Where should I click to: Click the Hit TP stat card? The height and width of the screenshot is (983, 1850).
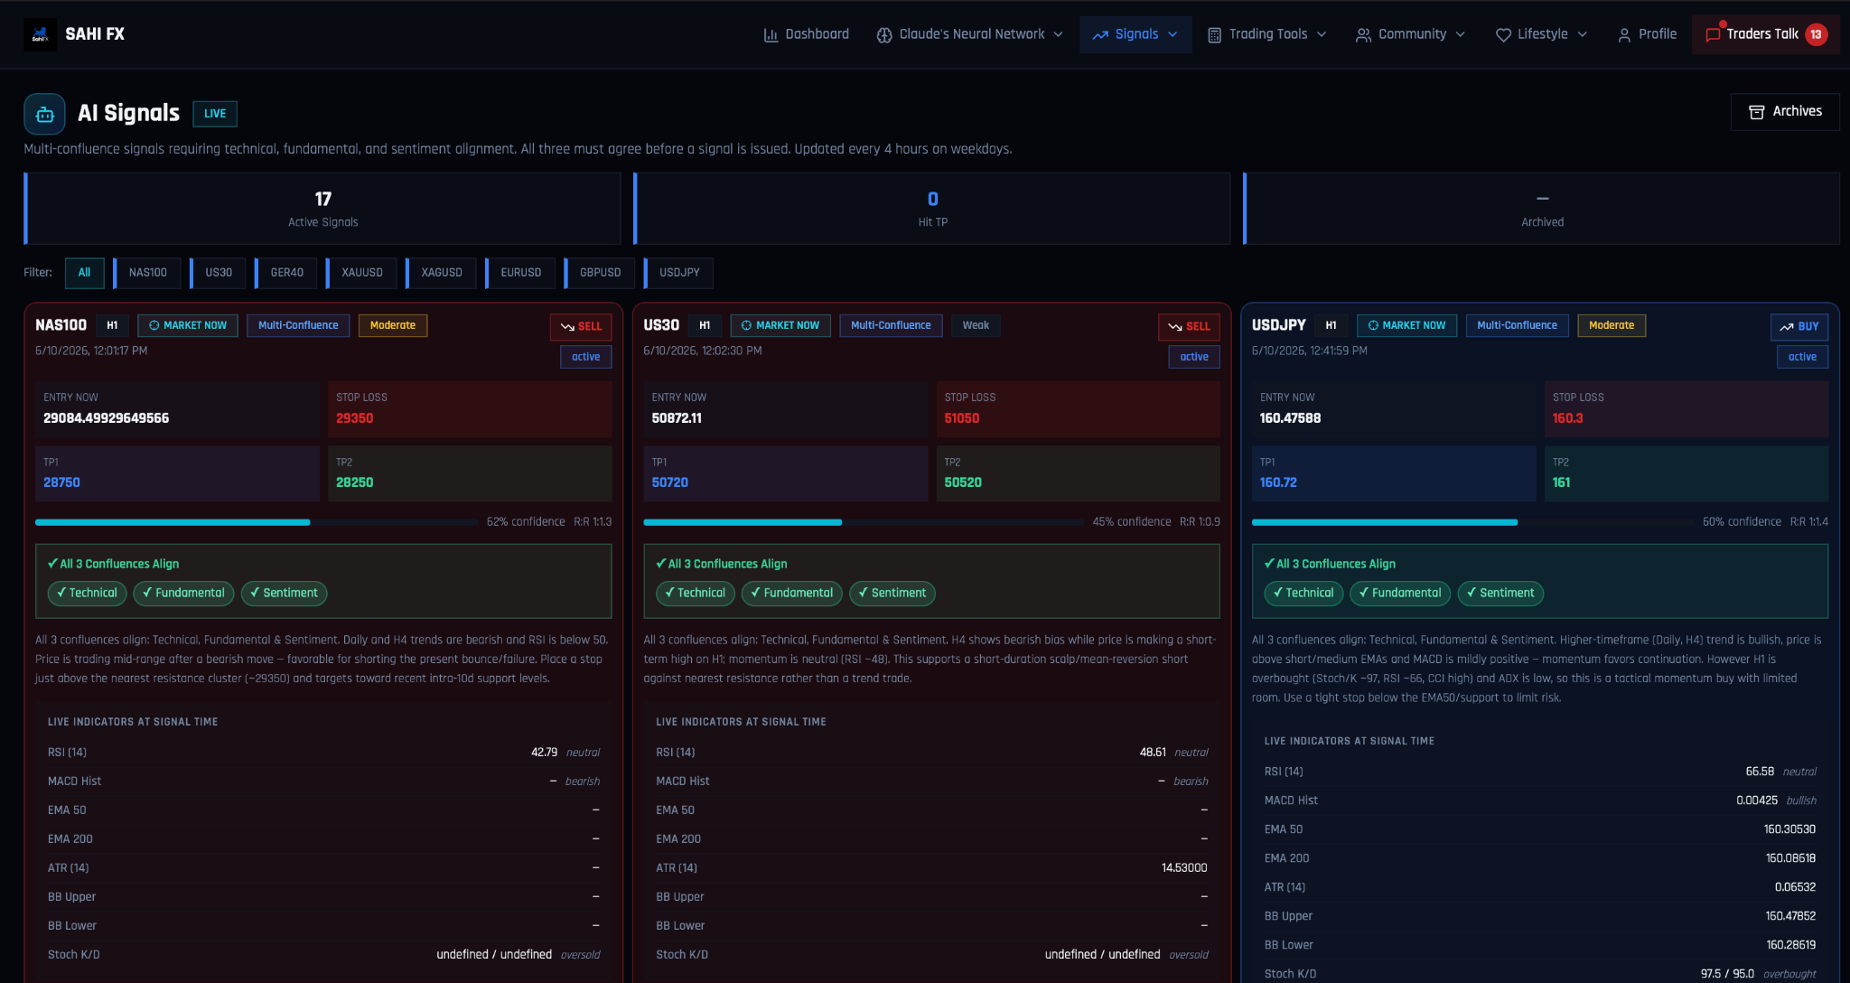pos(932,209)
